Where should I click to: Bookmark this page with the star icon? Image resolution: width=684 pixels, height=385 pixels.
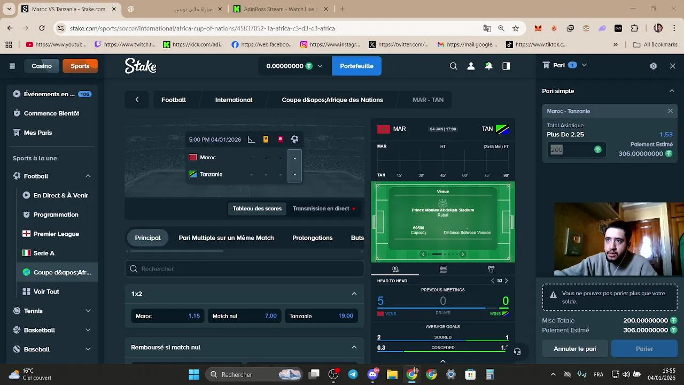(516, 28)
